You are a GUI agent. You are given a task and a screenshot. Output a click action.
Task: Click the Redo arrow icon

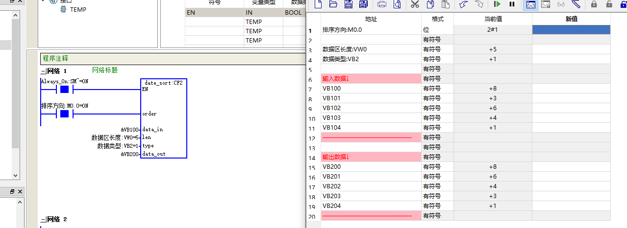(x=479, y=4)
